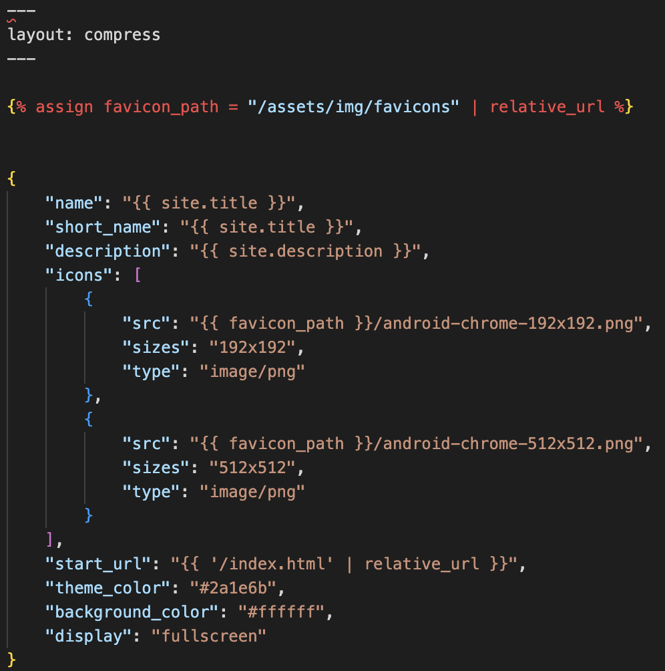Select the "192x192" sizes value
The image size is (665, 671).
(x=252, y=348)
